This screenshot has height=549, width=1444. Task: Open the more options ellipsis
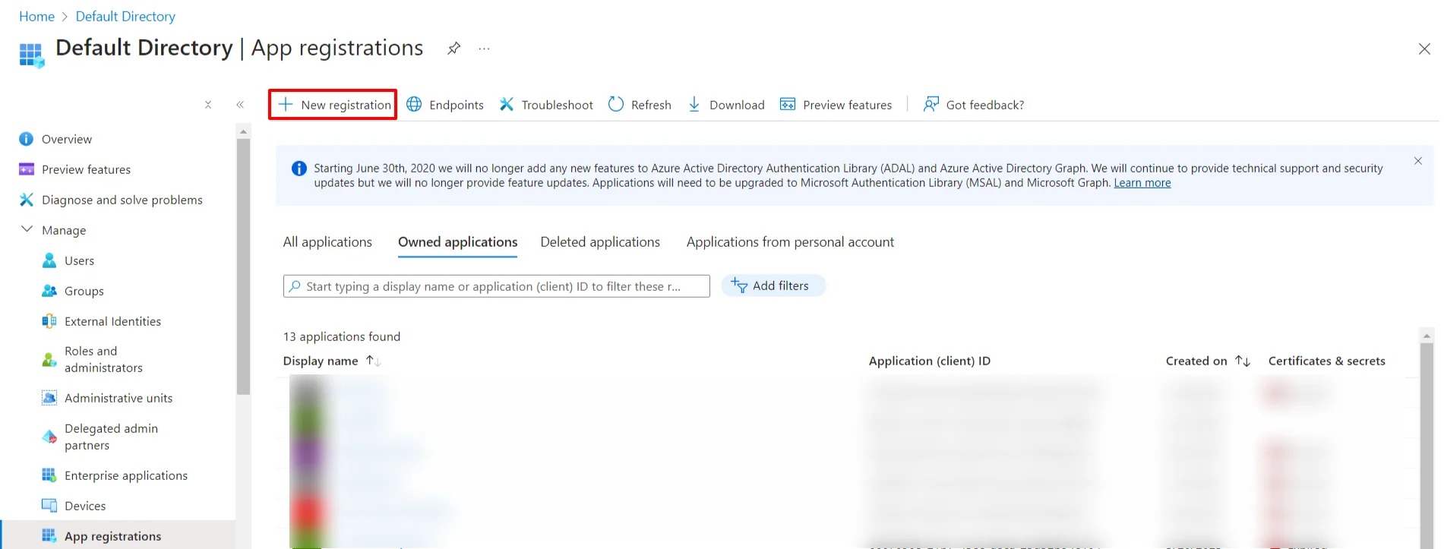click(x=484, y=49)
